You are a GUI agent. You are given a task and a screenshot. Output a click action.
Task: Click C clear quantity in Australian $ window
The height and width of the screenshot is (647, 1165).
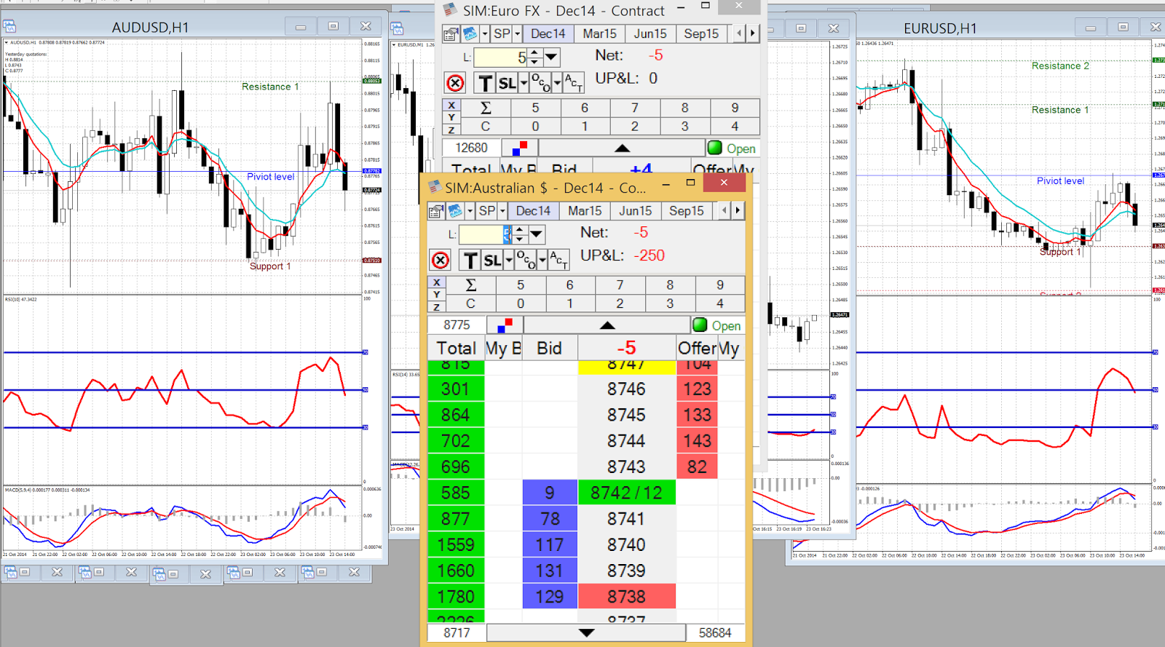[x=470, y=303]
